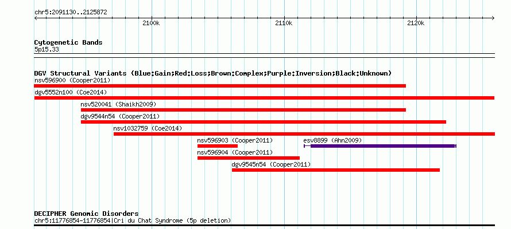Click the left arrow end of ruler
This screenshot has width=511, height=229.
pos(36,18)
